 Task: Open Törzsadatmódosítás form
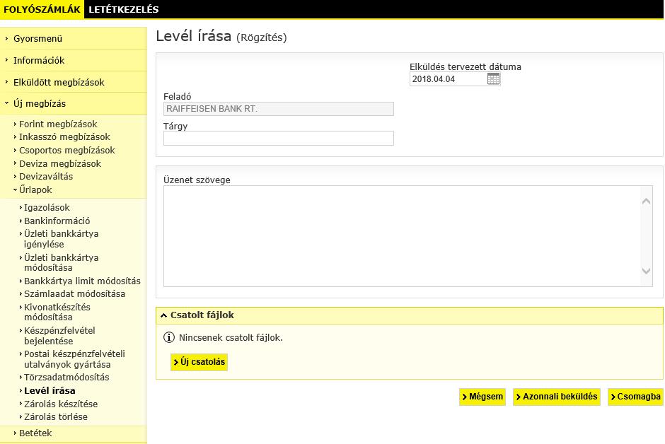(x=66, y=378)
